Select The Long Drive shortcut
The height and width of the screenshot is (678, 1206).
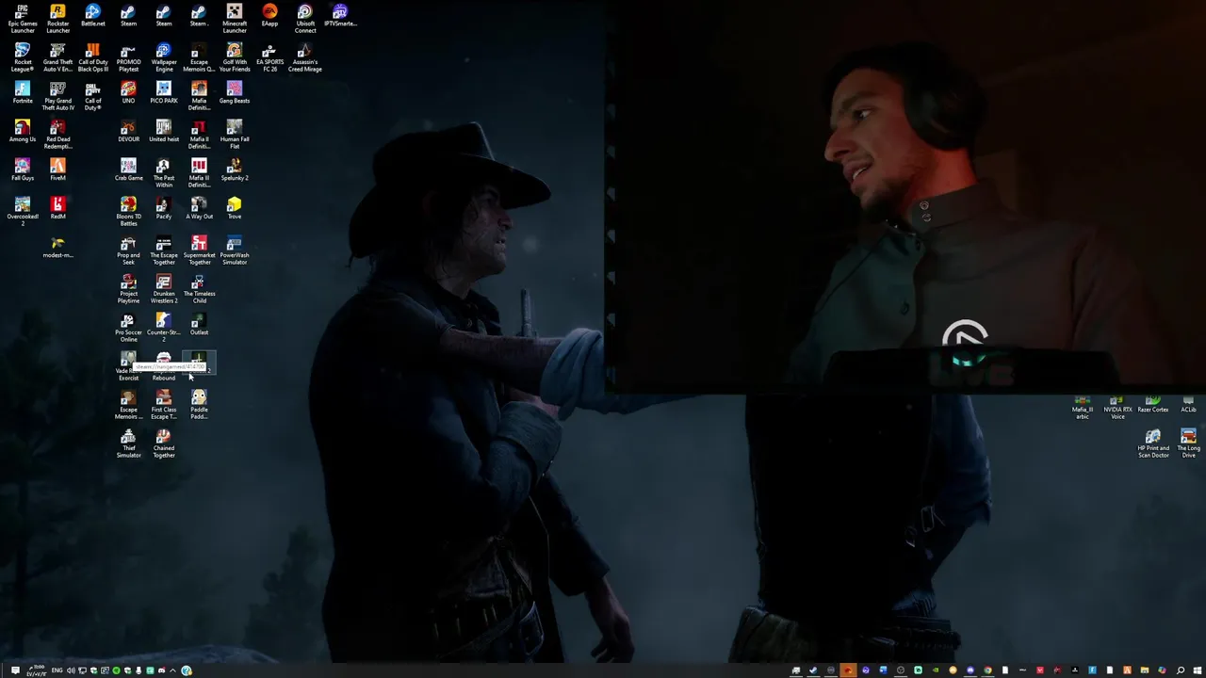click(x=1188, y=444)
